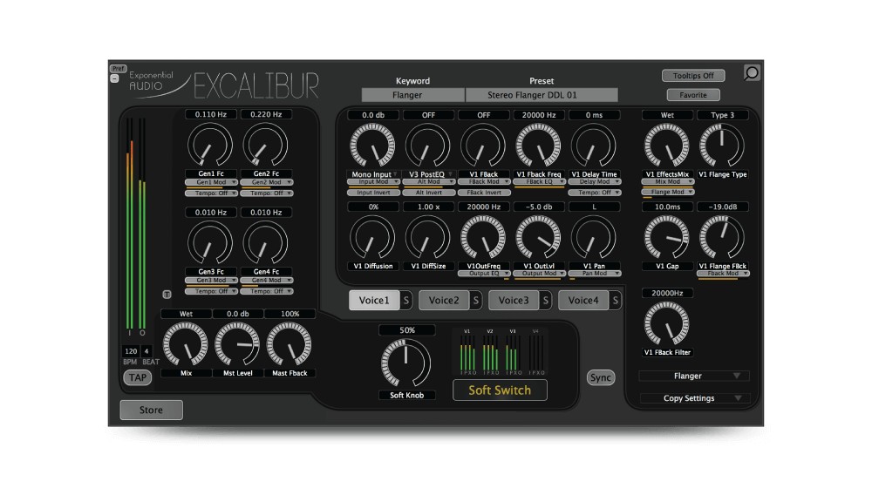This screenshot has height=502, width=872.
Task: Open the search magnifier icon
Action: [752, 73]
